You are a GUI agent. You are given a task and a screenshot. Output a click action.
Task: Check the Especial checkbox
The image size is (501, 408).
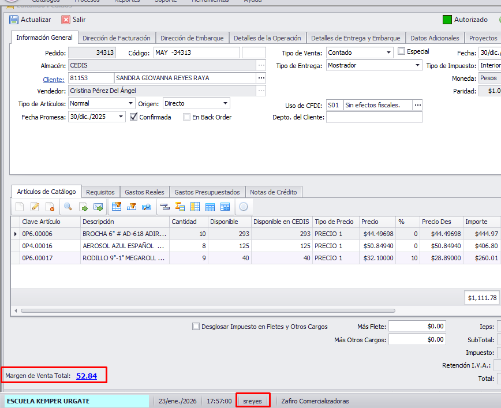(402, 52)
